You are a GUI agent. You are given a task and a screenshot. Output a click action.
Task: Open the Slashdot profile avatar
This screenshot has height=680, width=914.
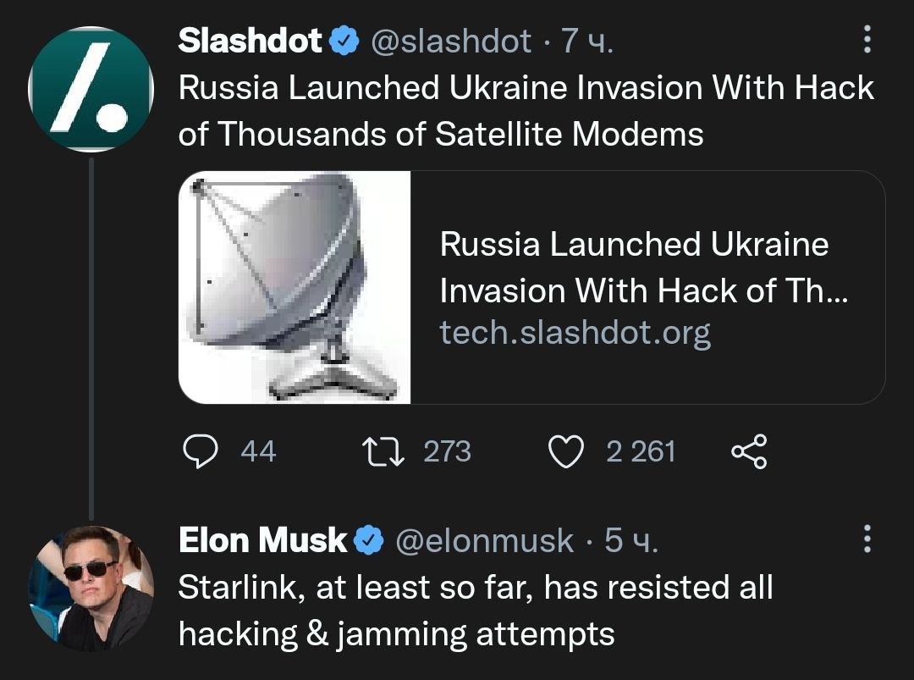91,89
